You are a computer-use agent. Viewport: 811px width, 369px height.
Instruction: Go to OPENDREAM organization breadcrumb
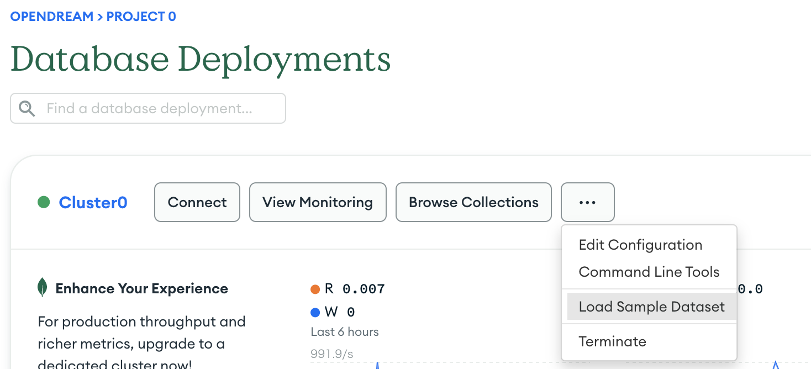pos(52,17)
